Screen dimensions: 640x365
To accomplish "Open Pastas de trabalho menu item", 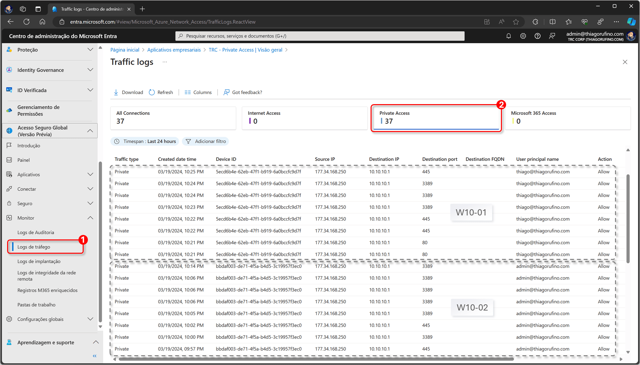I will tap(36, 305).
